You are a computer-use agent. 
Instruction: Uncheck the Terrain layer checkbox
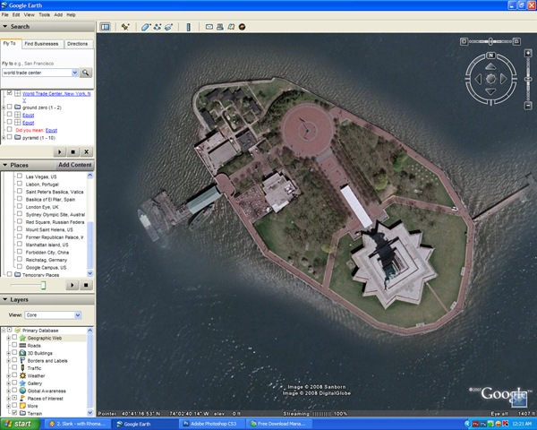click(x=14, y=413)
